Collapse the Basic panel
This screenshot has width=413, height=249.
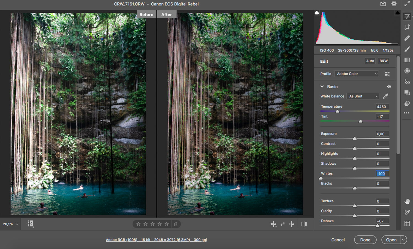(322, 87)
